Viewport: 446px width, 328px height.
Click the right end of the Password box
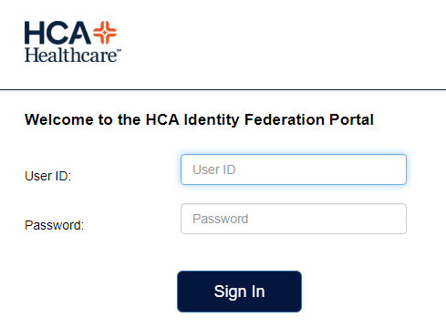click(x=399, y=219)
